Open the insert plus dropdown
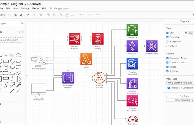The image size is (194, 125). coord(98,15)
